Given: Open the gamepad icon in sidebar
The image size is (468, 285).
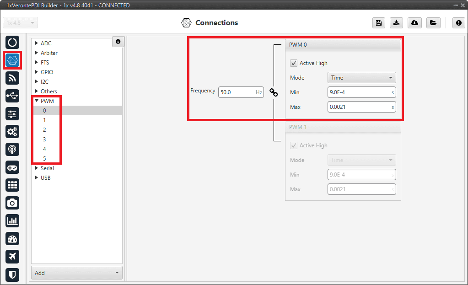Looking at the screenshot, I should tap(12, 167).
